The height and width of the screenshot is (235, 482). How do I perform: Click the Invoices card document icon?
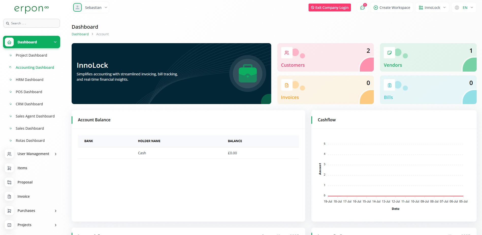[x=287, y=85]
